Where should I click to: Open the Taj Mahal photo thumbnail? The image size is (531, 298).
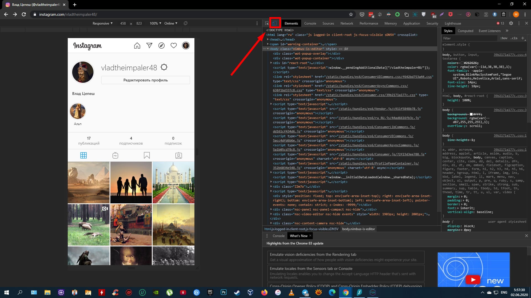pyautogui.click(x=173, y=182)
